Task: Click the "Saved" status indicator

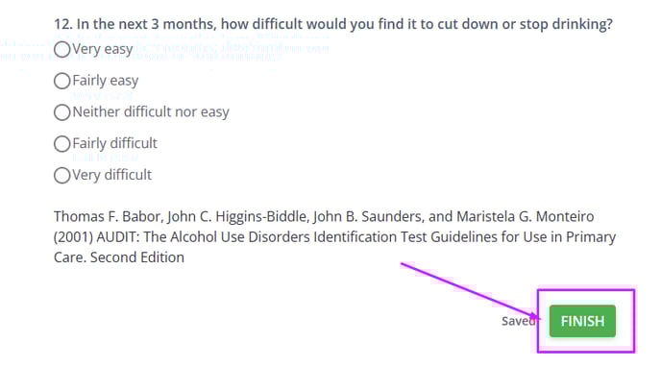Action: (518, 321)
